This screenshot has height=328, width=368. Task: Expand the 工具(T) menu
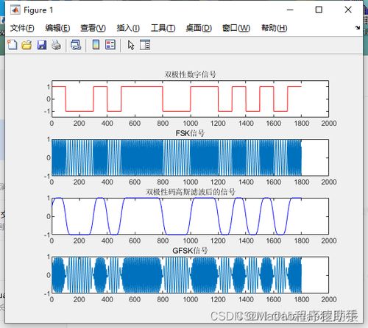pyautogui.click(x=163, y=28)
